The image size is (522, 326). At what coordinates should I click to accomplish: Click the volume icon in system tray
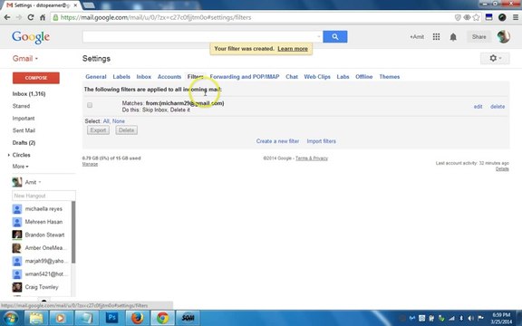click(470, 318)
